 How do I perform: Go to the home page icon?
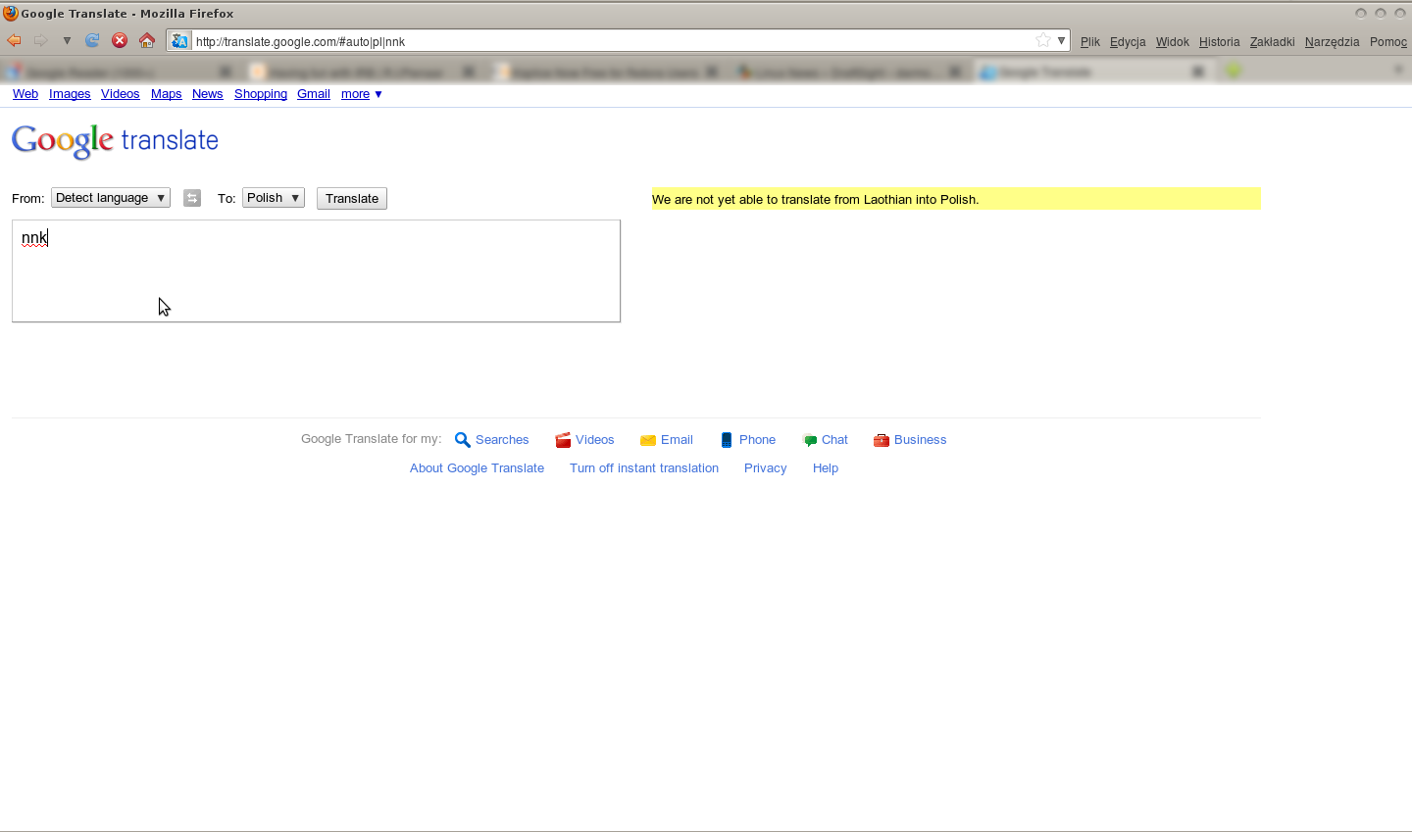pos(147,40)
